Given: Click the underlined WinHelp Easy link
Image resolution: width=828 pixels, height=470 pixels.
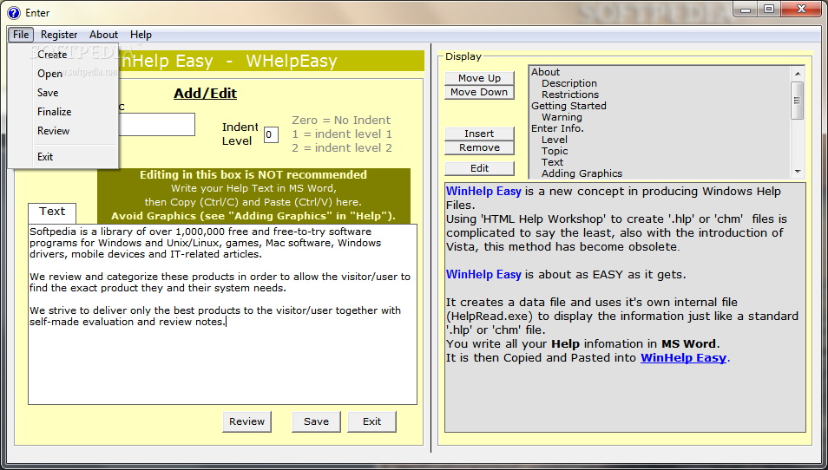Looking at the screenshot, I should click(683, 357).
